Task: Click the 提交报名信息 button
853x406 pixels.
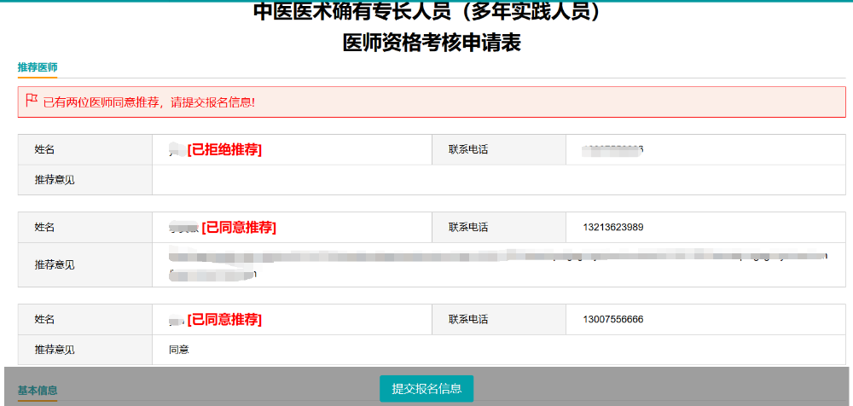Action: [426, 388]
